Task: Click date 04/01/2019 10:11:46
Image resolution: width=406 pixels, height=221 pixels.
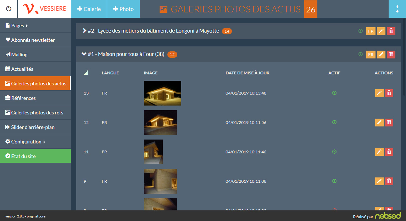Action: (x=246, y=152)
